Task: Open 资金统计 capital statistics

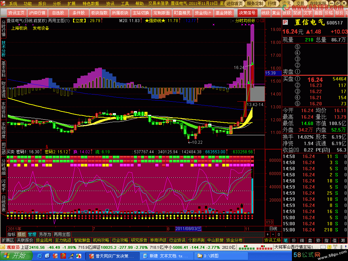Action: pyautogui.click(x=203, y=13)
